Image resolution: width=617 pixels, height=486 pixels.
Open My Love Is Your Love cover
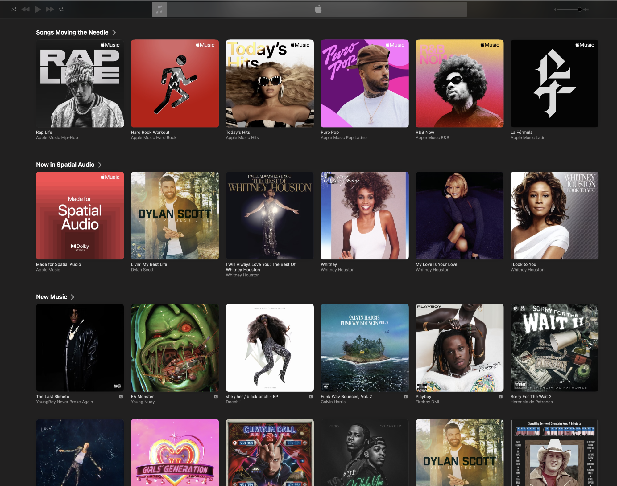point(460,216)
